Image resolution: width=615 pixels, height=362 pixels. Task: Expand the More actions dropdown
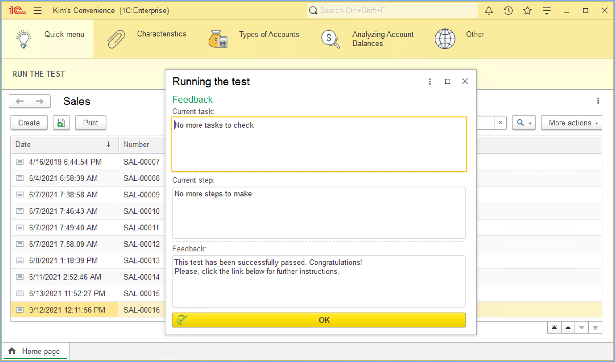click(x=571, y=123)
